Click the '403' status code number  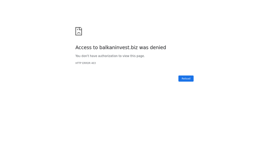[93, 63]
